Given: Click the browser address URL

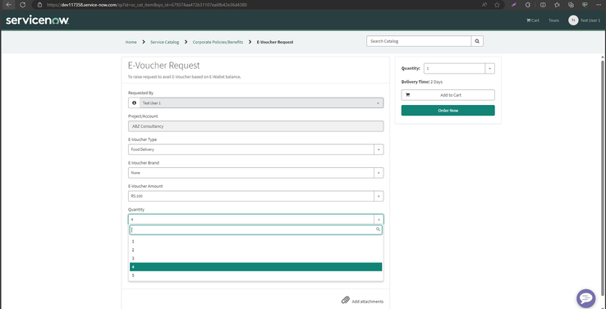Looking at the screenshot, I should pyautogui.click(x=146, y=5).
